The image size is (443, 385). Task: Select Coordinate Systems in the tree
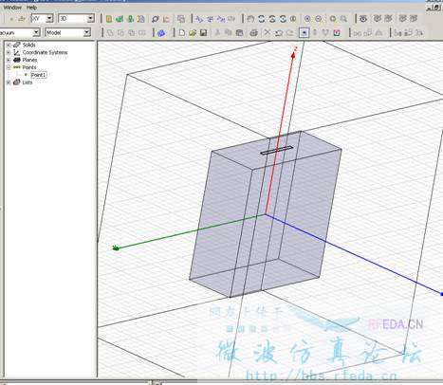(x=45, y=52)
